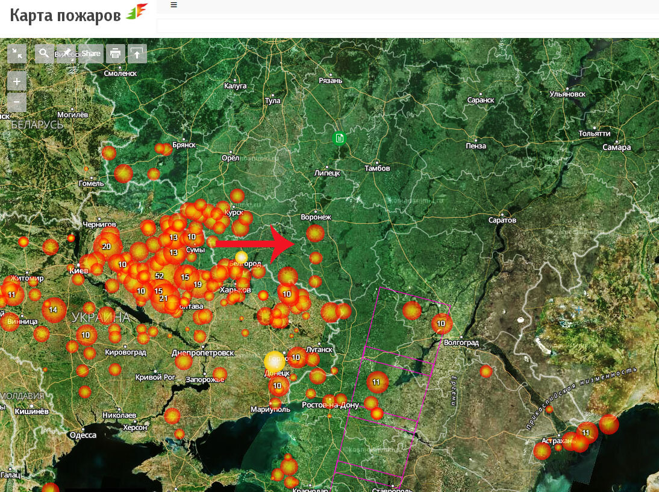The image size is (659, 492).
Task: Click fire marker just below Воронеж label
Action: 315,233
